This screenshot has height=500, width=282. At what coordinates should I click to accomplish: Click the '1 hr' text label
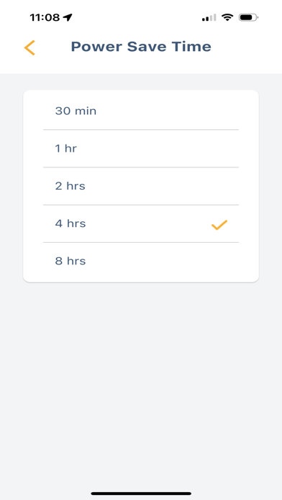pyautogui.click(x=65, y=149)
